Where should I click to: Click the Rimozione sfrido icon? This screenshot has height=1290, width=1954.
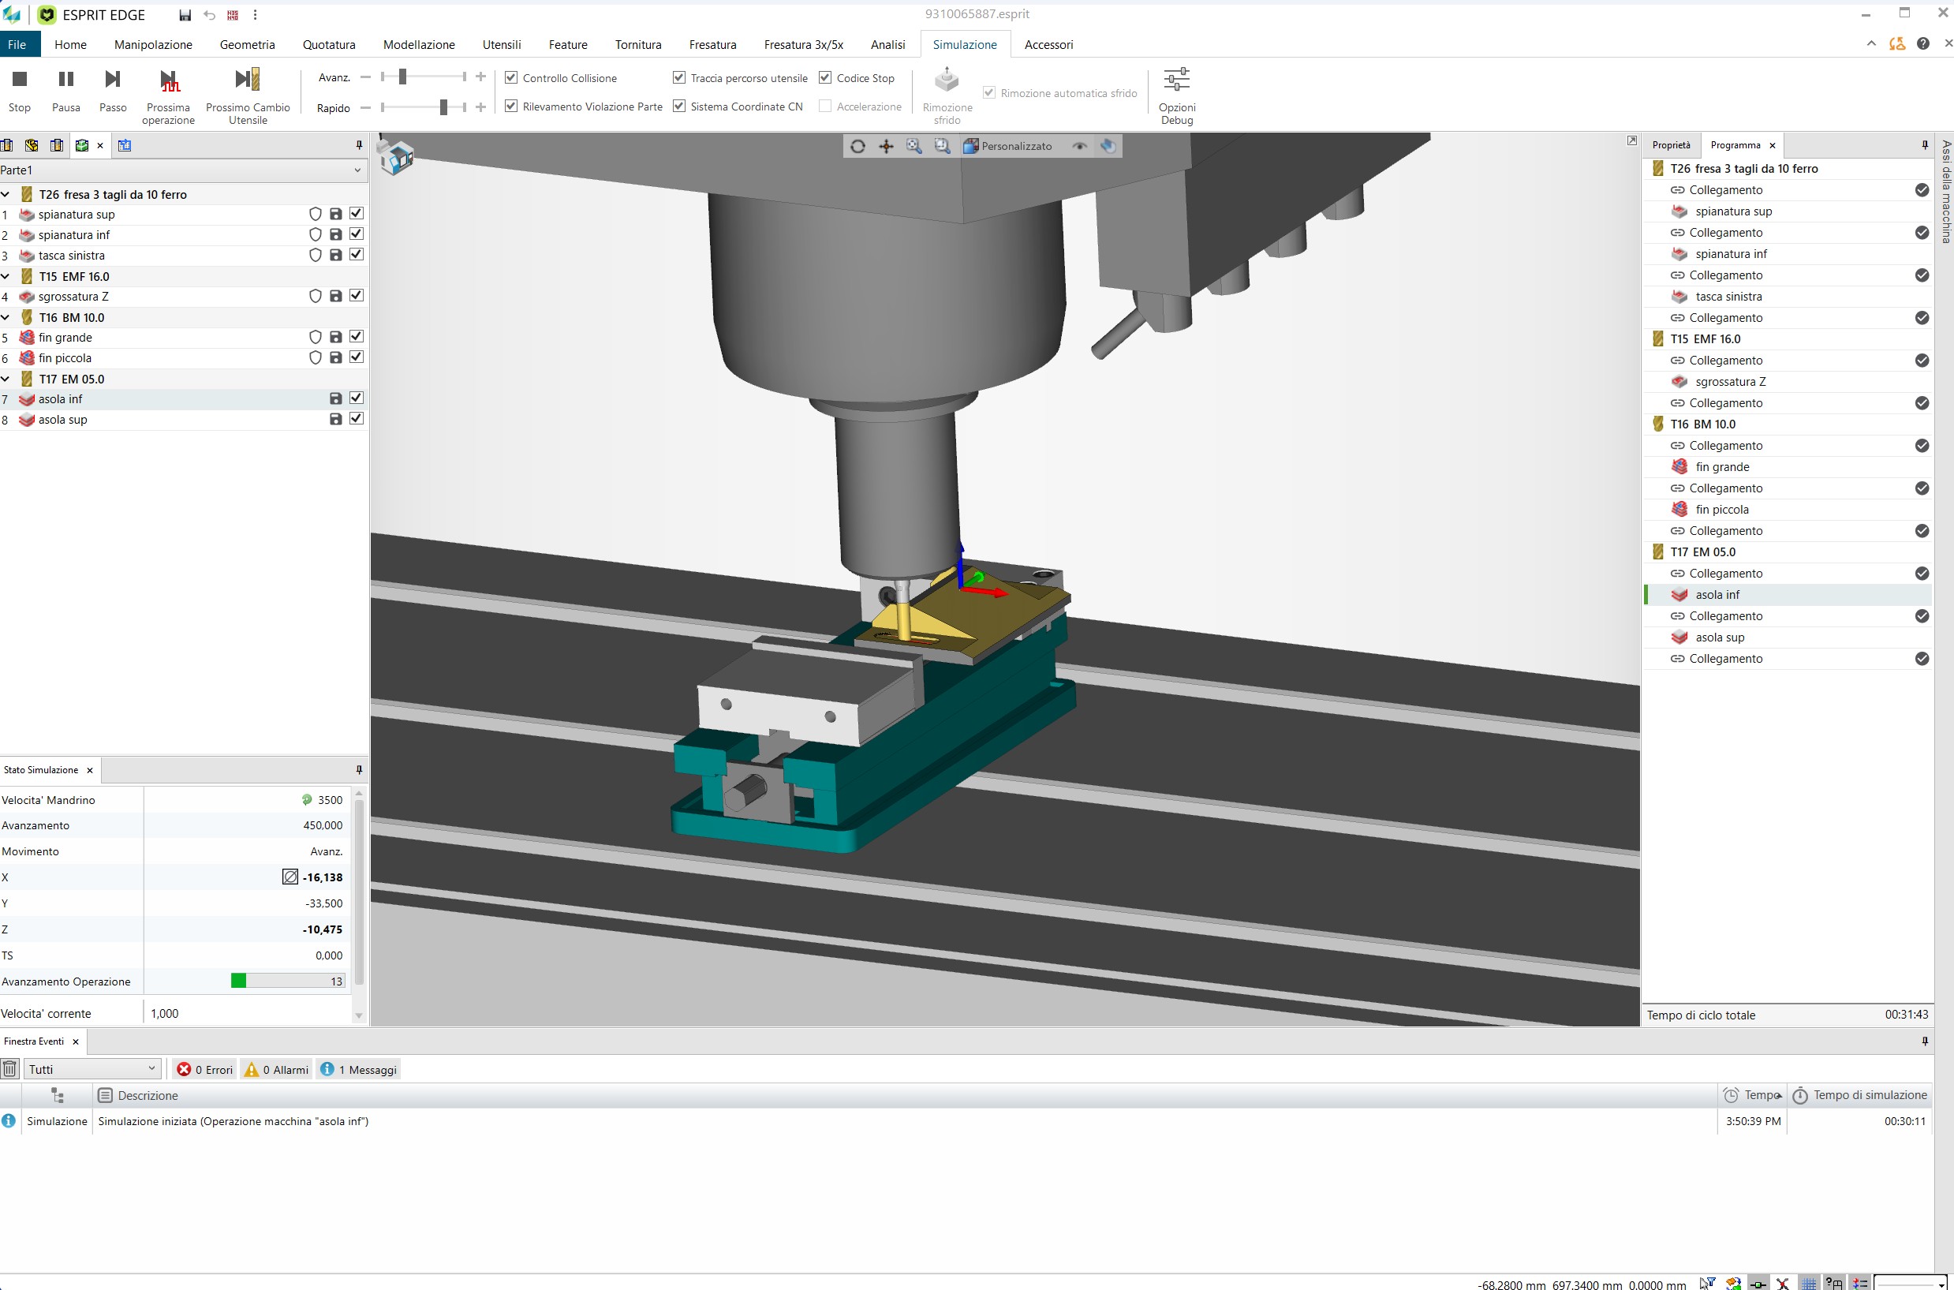947,80
